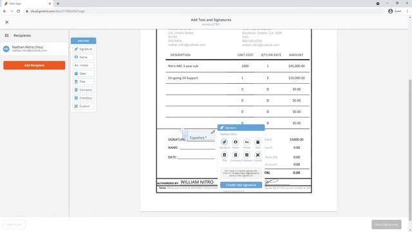Screen dimensions: 412x232
Task: Click the browser address bar
Action: tap(205, 11)
